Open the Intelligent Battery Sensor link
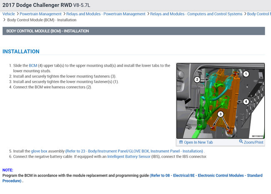 tap(129, 157)
